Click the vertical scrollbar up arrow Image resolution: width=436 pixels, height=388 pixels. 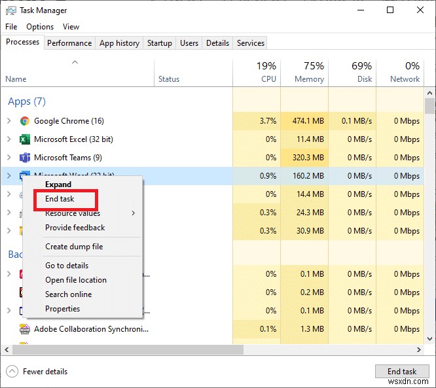click(429, 93)
